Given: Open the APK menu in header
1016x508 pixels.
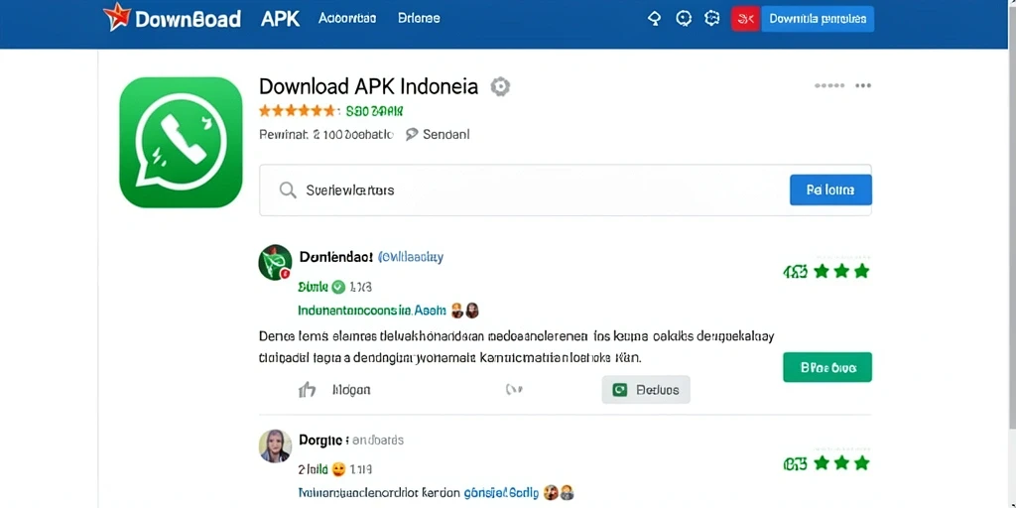Looking at the screenshot, I should pyautogui.click(x=280, y=18).
